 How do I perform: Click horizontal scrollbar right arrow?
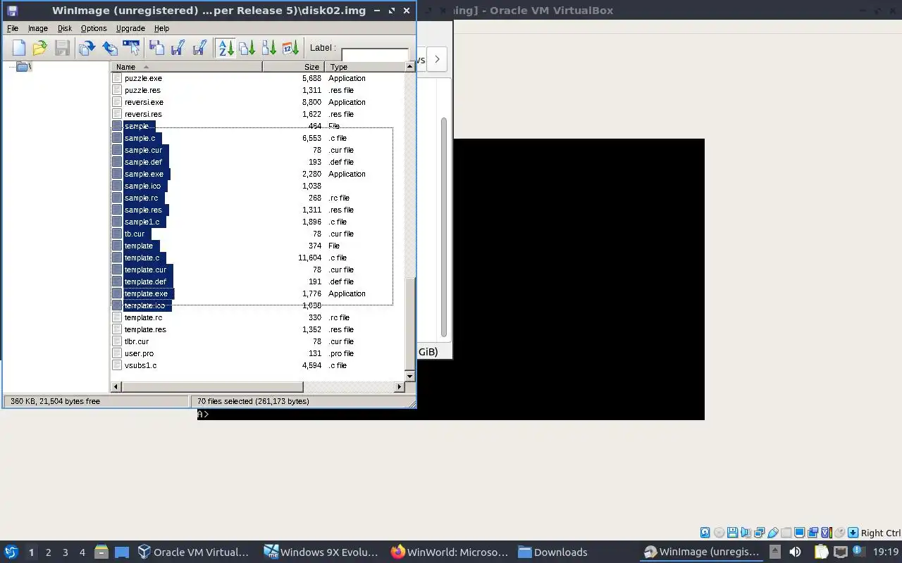coord(400,387)
